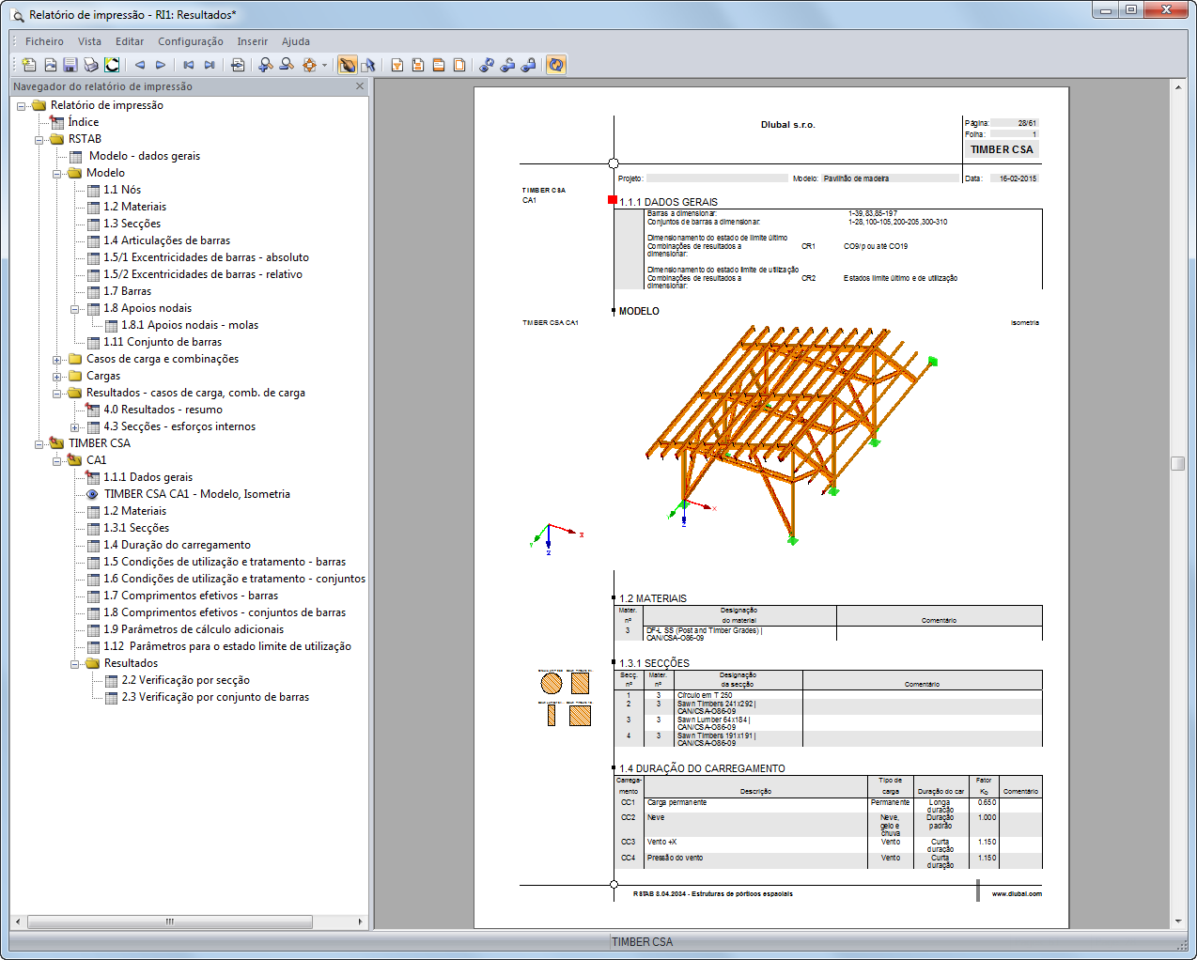This screenshot has height=960, width=1197.
Task: Click the blank page icon in toolbar
Action: 459,65
